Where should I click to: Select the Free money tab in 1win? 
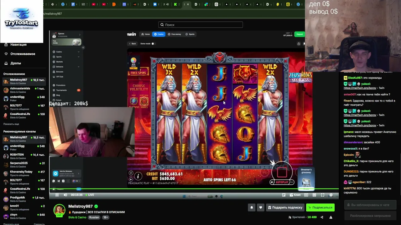coord(174,34)
